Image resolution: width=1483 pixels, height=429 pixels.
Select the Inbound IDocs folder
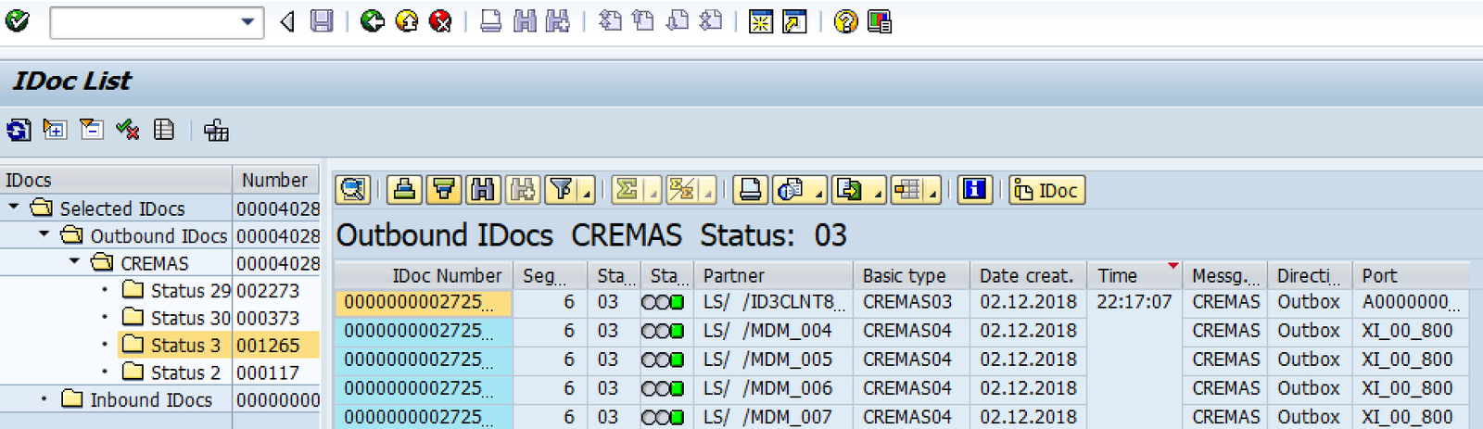(x=150, y=400)
